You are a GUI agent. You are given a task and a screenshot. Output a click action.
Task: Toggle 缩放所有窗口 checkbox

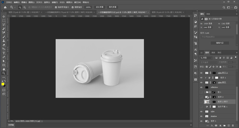56,7
